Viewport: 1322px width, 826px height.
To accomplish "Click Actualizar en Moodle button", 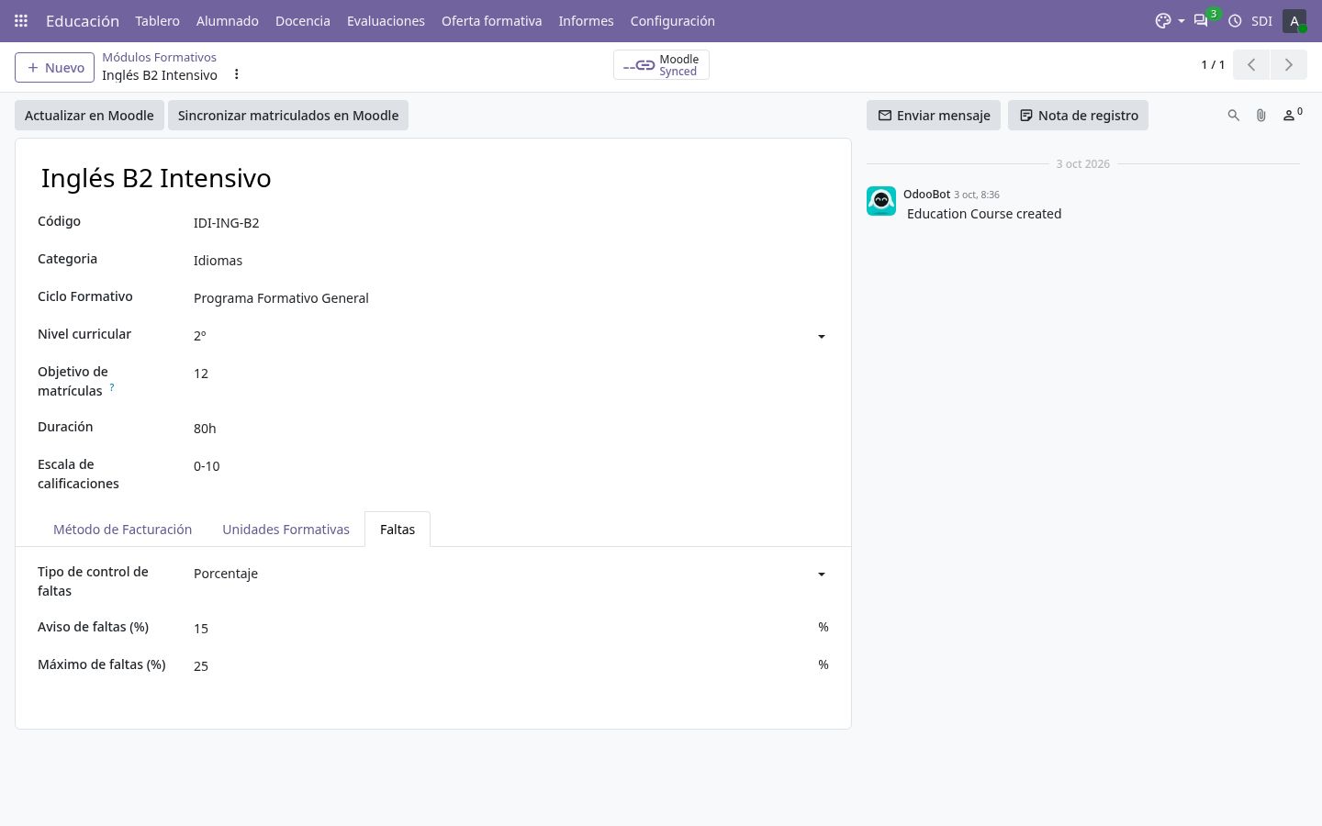I will 89,116.
